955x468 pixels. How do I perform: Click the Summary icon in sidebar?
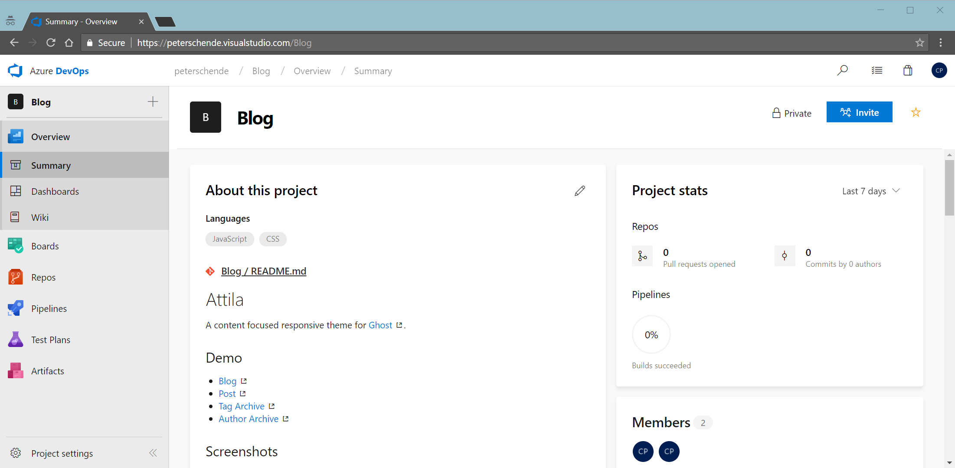[16, 165]
